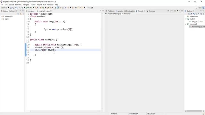Toggle the highlighted Block Selection toolbar button

tap(58, 8)
